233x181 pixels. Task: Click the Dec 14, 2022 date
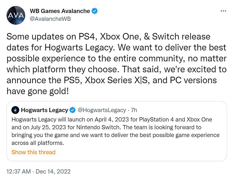click(53, 172)
